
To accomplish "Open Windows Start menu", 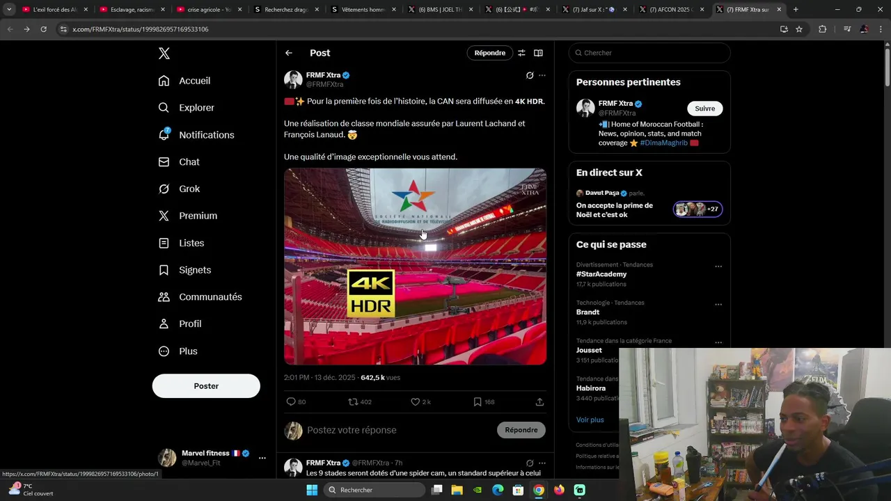I will coord(312,490).
